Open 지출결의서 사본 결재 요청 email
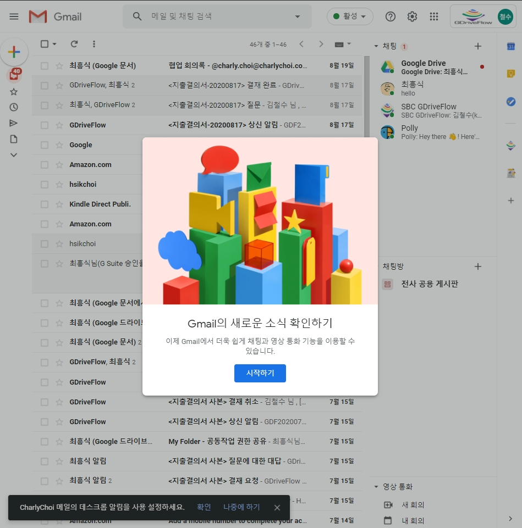 point(197,481)
